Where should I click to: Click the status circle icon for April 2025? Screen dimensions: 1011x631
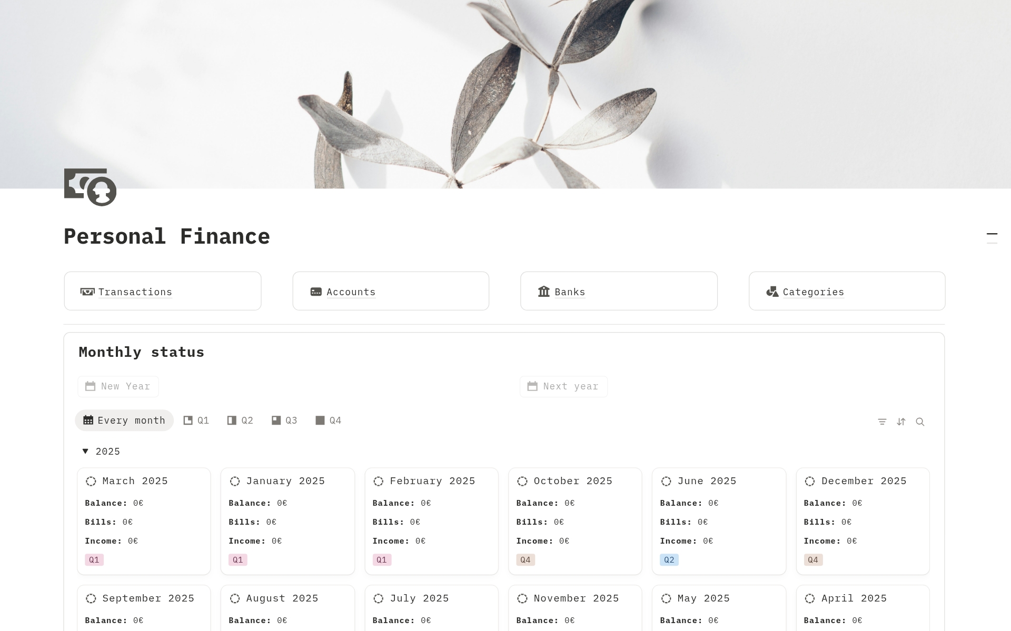810,598
